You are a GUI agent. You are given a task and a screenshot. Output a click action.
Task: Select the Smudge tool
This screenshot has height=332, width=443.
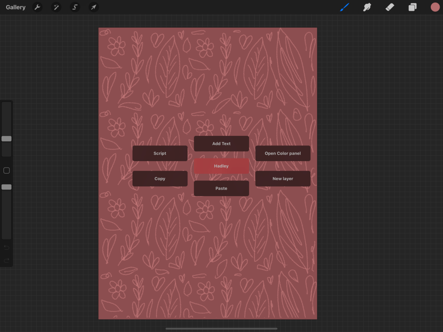367,7
